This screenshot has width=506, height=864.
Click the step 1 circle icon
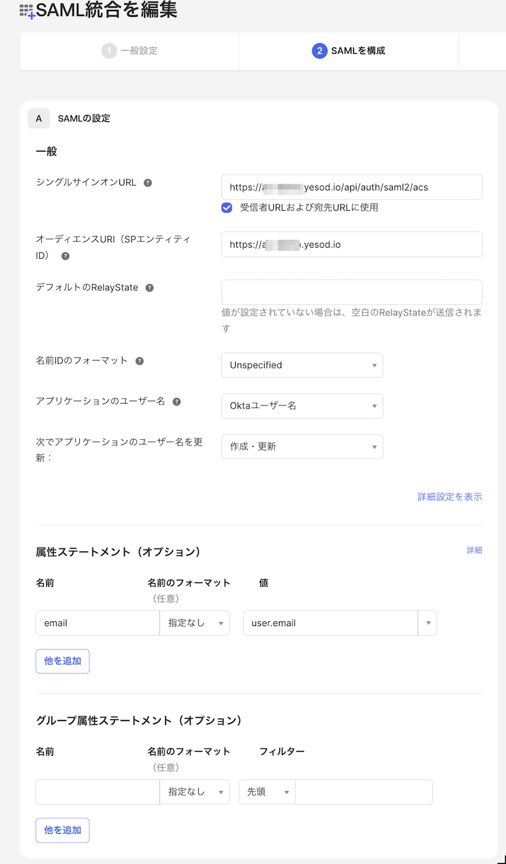pyautogui.click(x=109, y=51)
